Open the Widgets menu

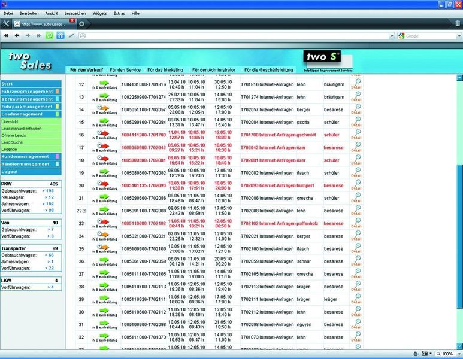[x=100, y=14]
